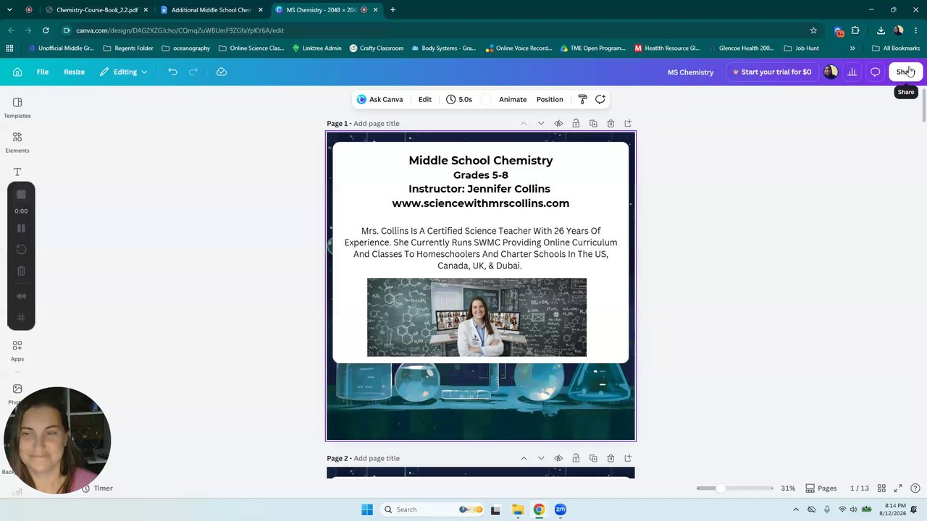The width and height of the screenshot is (927, 521).
Task: Open the Editing mode dropdown
Action: point(124,72)
